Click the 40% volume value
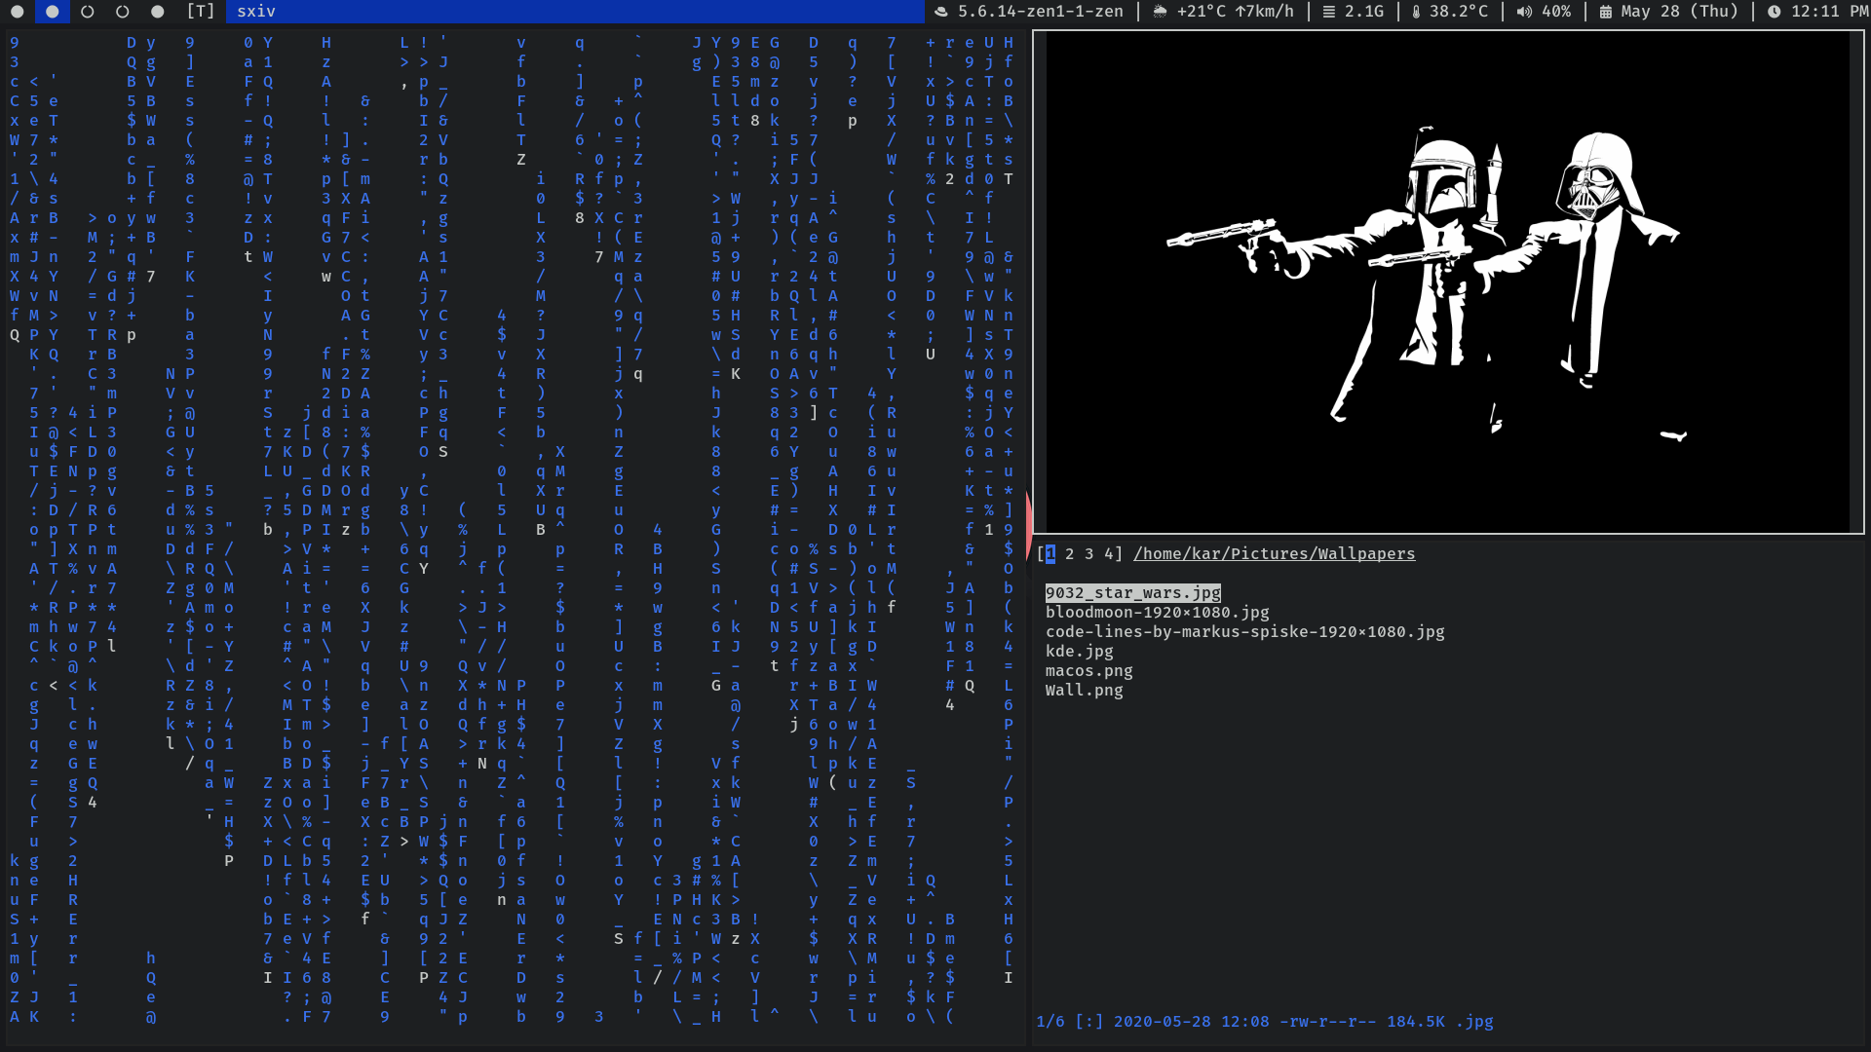 coord(1556,12)
